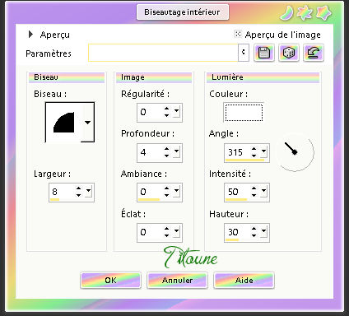
Task: Decrease Intensité with the down arrow
Action: [x=254, y=195]
